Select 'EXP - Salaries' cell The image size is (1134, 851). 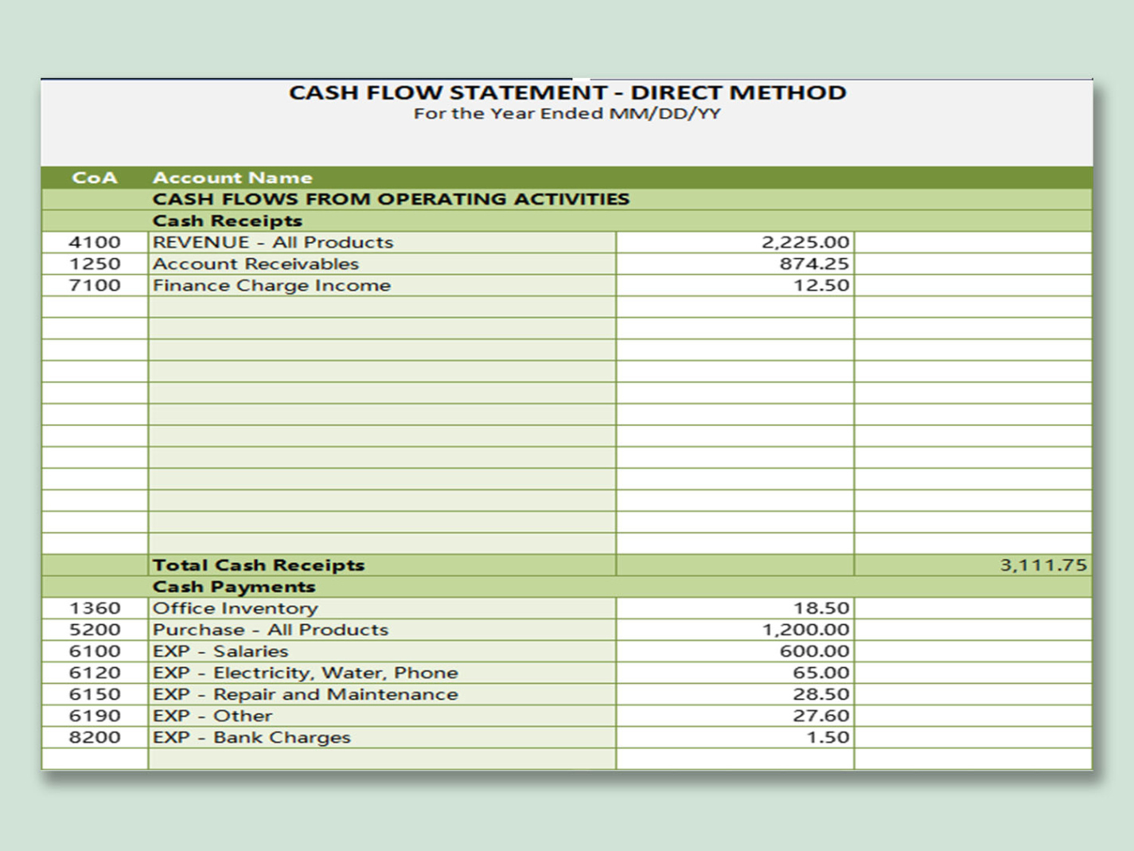coord(382,651)
